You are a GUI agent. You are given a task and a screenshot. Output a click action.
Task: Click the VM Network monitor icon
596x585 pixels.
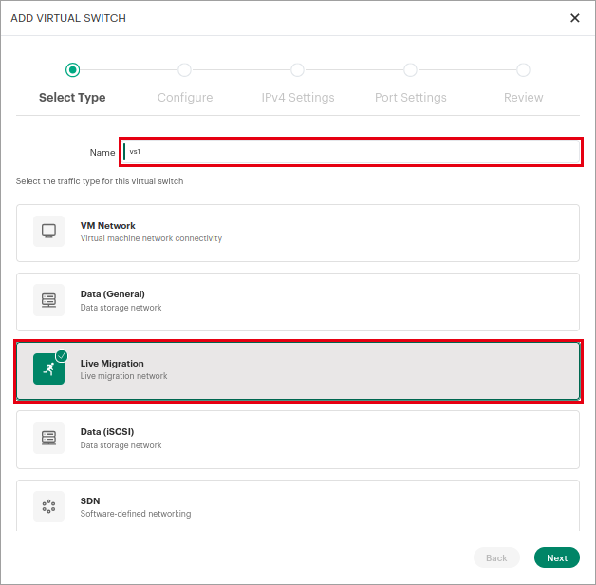48,232
